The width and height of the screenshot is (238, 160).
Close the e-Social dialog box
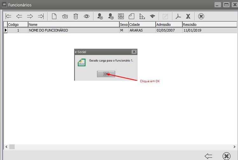[x=134, y=52]
